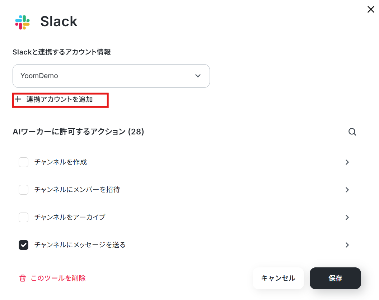Expand チャンネルにメッセージを送る row chevron
Viewport: 379px width, 300px height.
(x=347, y=245)
